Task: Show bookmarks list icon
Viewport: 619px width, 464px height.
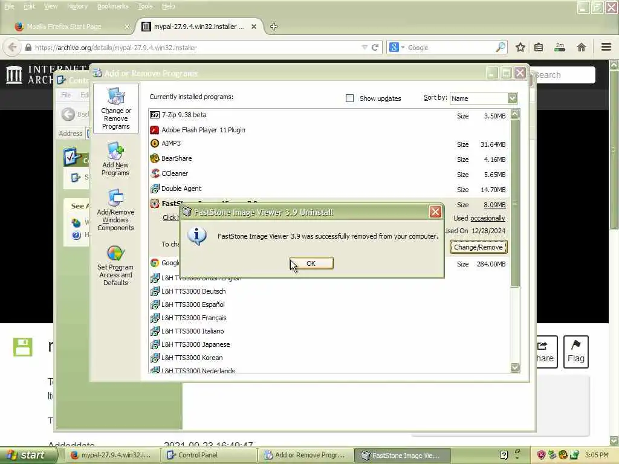Action: coord(539,47)
